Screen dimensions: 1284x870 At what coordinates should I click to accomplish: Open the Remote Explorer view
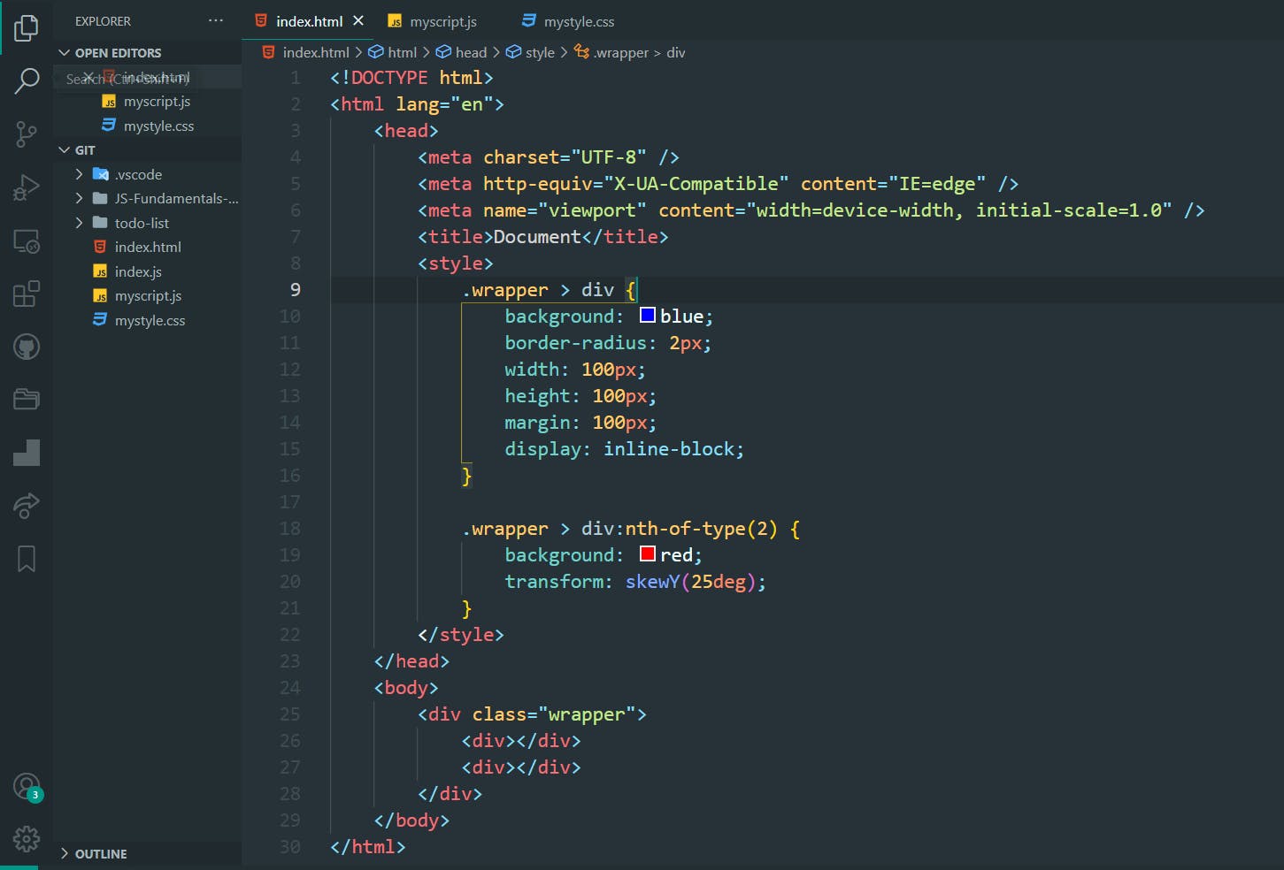tap(27, 240)
